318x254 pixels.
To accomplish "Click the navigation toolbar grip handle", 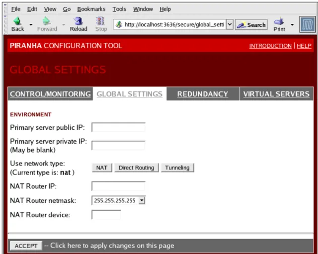I will pos(5,24).
